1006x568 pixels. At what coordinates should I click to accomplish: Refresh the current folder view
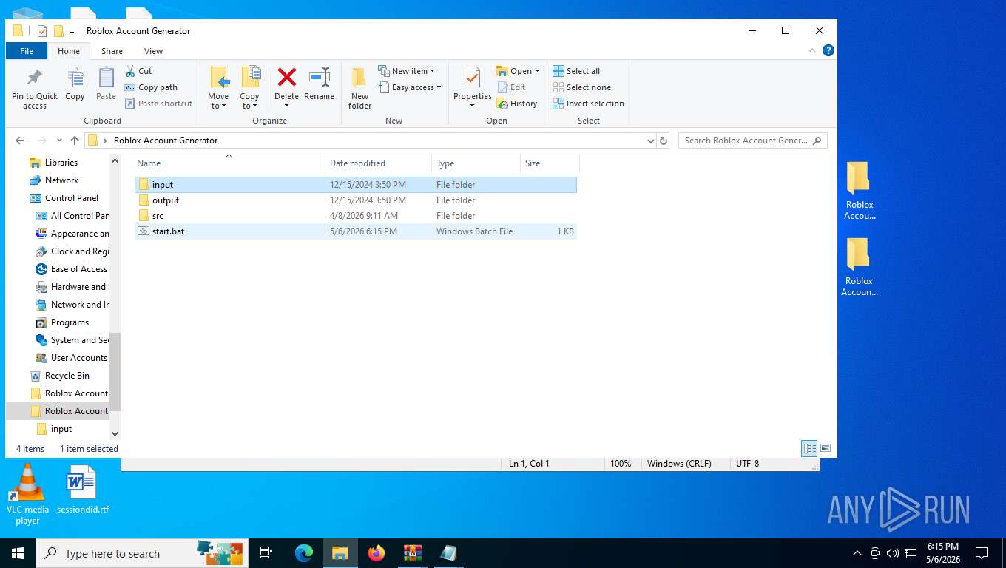tap(664, 141)
